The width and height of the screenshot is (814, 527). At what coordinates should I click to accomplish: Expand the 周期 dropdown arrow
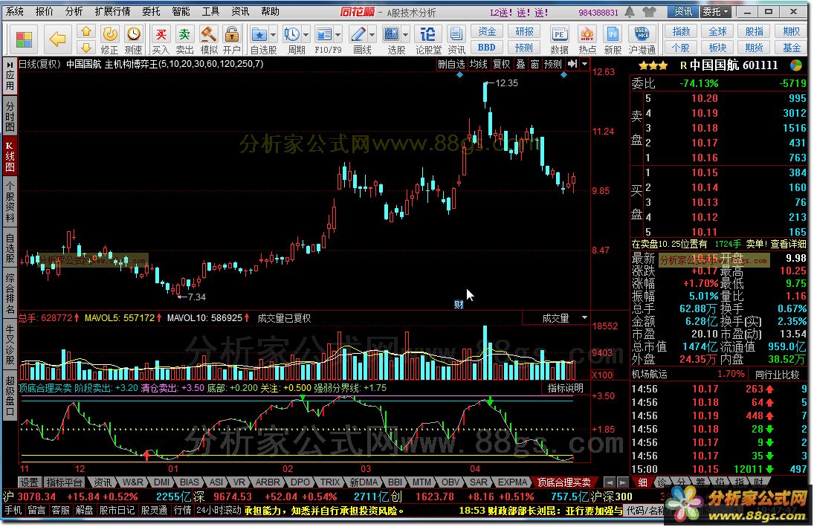[x=306, y=35]
